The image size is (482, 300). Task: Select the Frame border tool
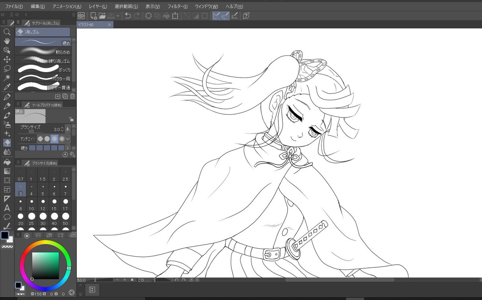pyautogui.click(x=7, y=189)
